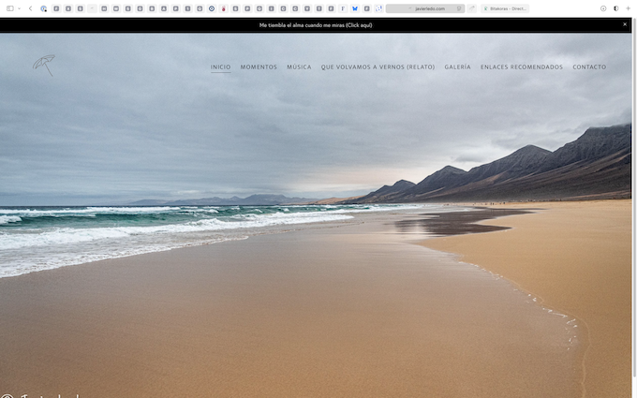Open the tab with the blue circular favicon
The image size is (637, 398).
(x=212, y=8)
